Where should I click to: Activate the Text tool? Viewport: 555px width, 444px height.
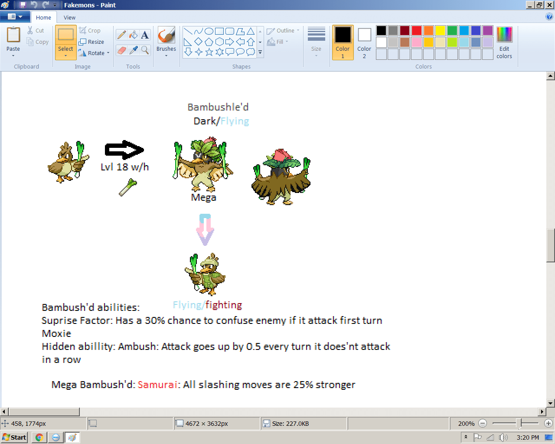pyautogui.click(x=145, y=35)
